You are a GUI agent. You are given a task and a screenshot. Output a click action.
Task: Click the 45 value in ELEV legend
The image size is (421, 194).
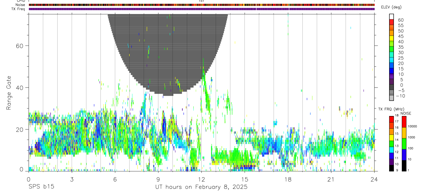[x=400, y=36]
